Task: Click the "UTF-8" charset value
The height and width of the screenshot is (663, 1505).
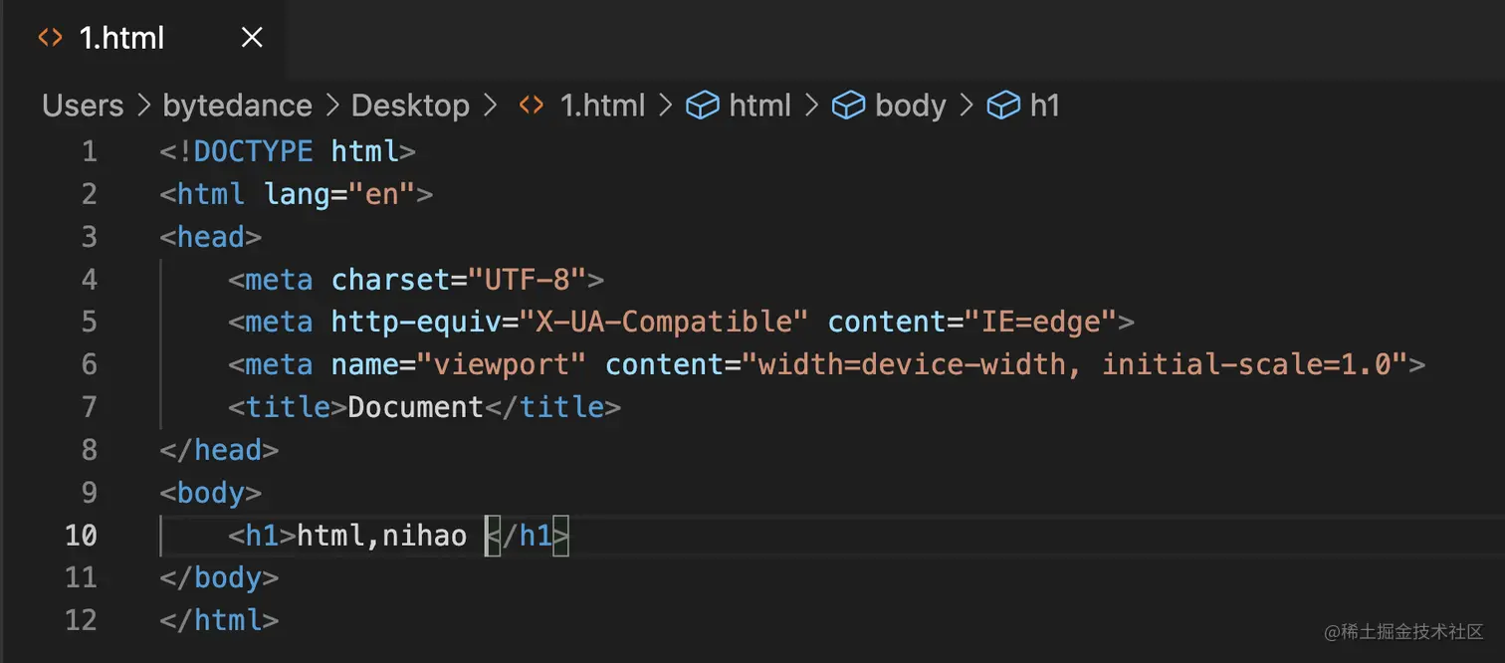Action: [528, 280]
